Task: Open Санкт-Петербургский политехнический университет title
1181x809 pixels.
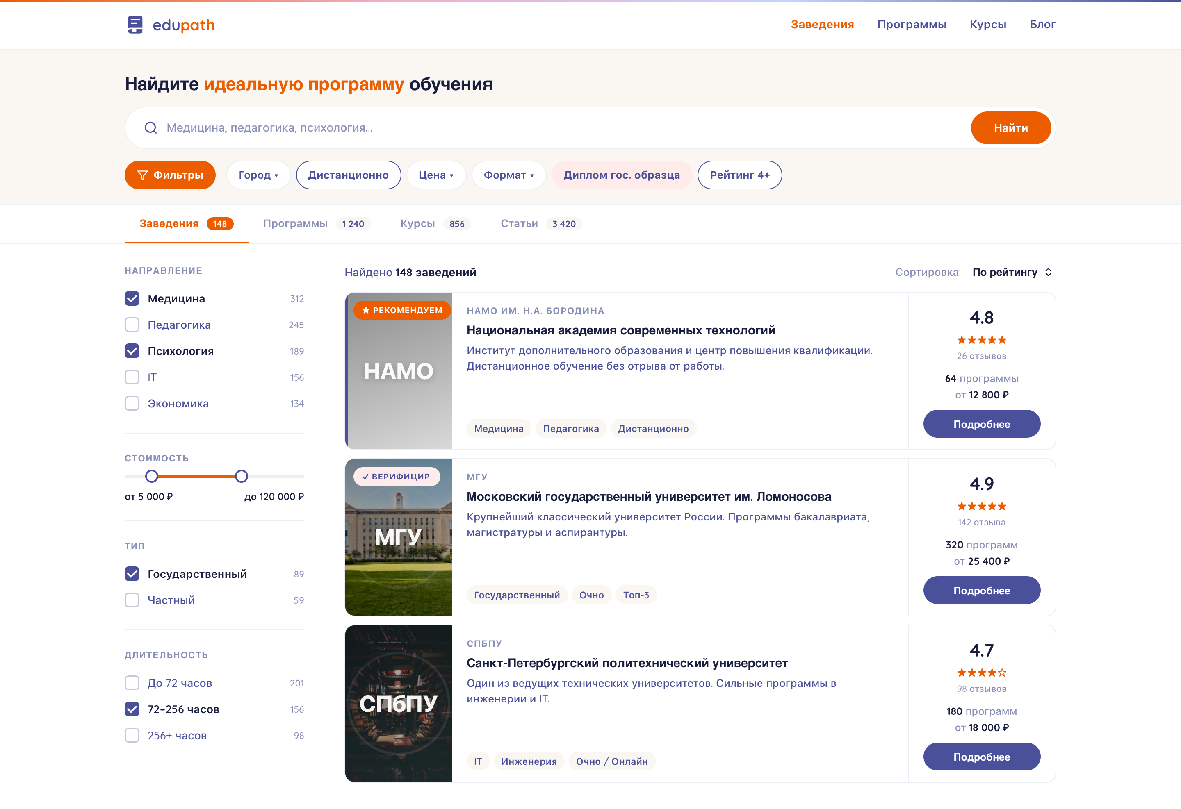Action: tap(627, 663)
